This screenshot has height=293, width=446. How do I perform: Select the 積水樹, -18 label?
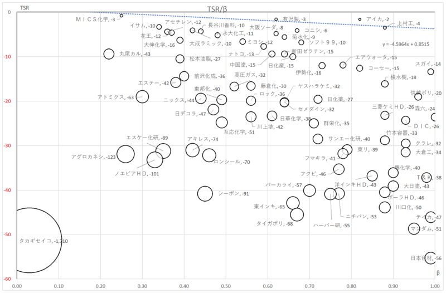coord(403,77)
